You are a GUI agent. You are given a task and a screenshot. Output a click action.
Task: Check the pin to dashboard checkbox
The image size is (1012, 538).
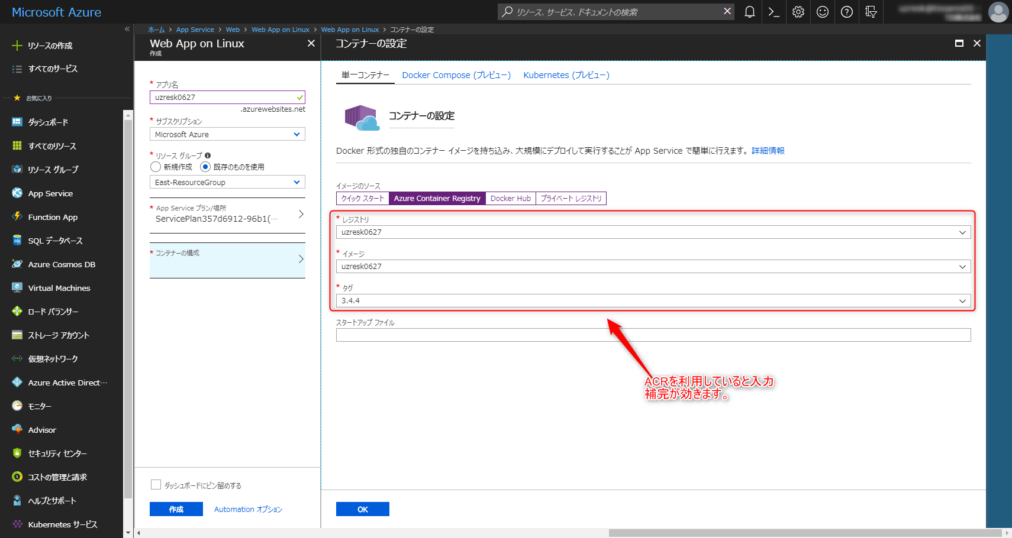tap(156, 485)
